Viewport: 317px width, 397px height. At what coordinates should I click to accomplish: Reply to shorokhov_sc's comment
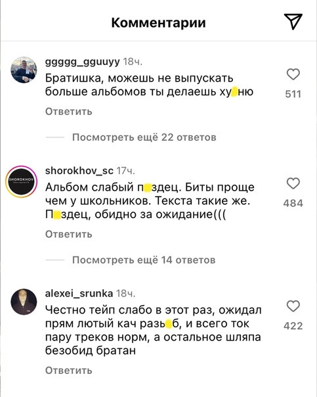tap(69, 235)
